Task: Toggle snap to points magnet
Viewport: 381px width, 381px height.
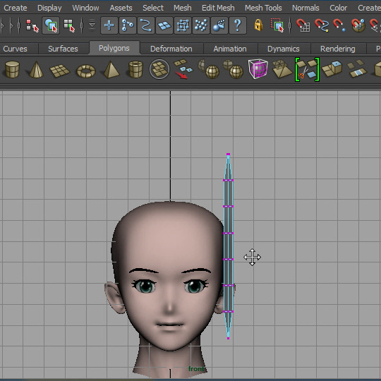Action: [x=339, y=25]
